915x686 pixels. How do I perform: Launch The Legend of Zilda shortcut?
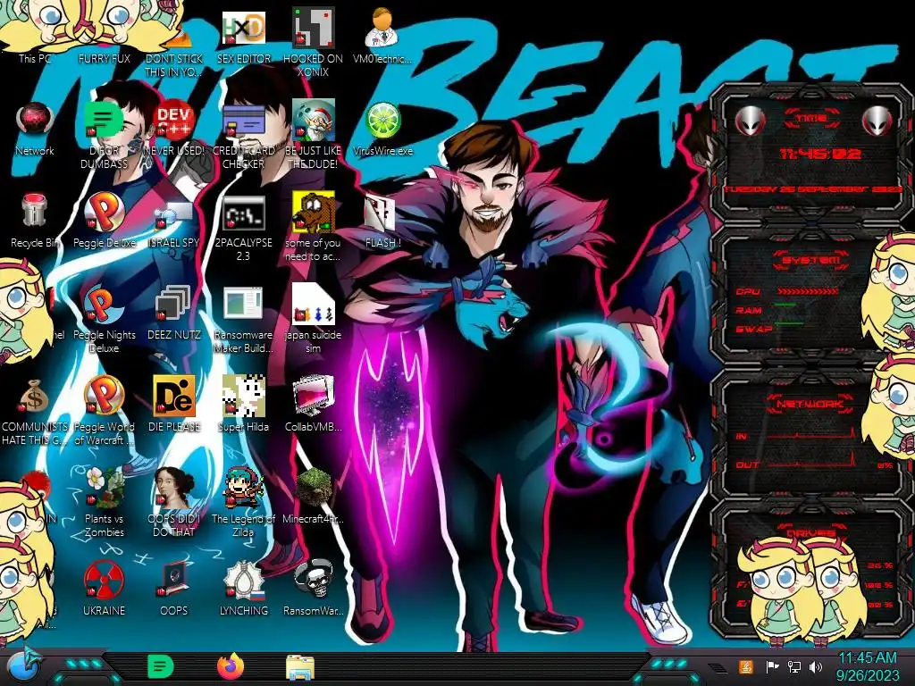[244, 504]
